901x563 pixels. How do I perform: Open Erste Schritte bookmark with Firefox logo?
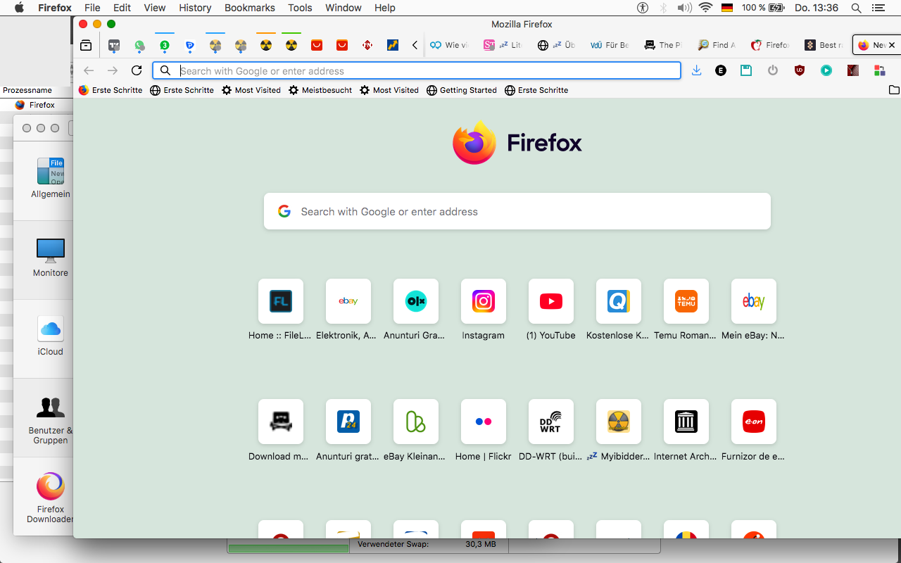coord(111,90)
